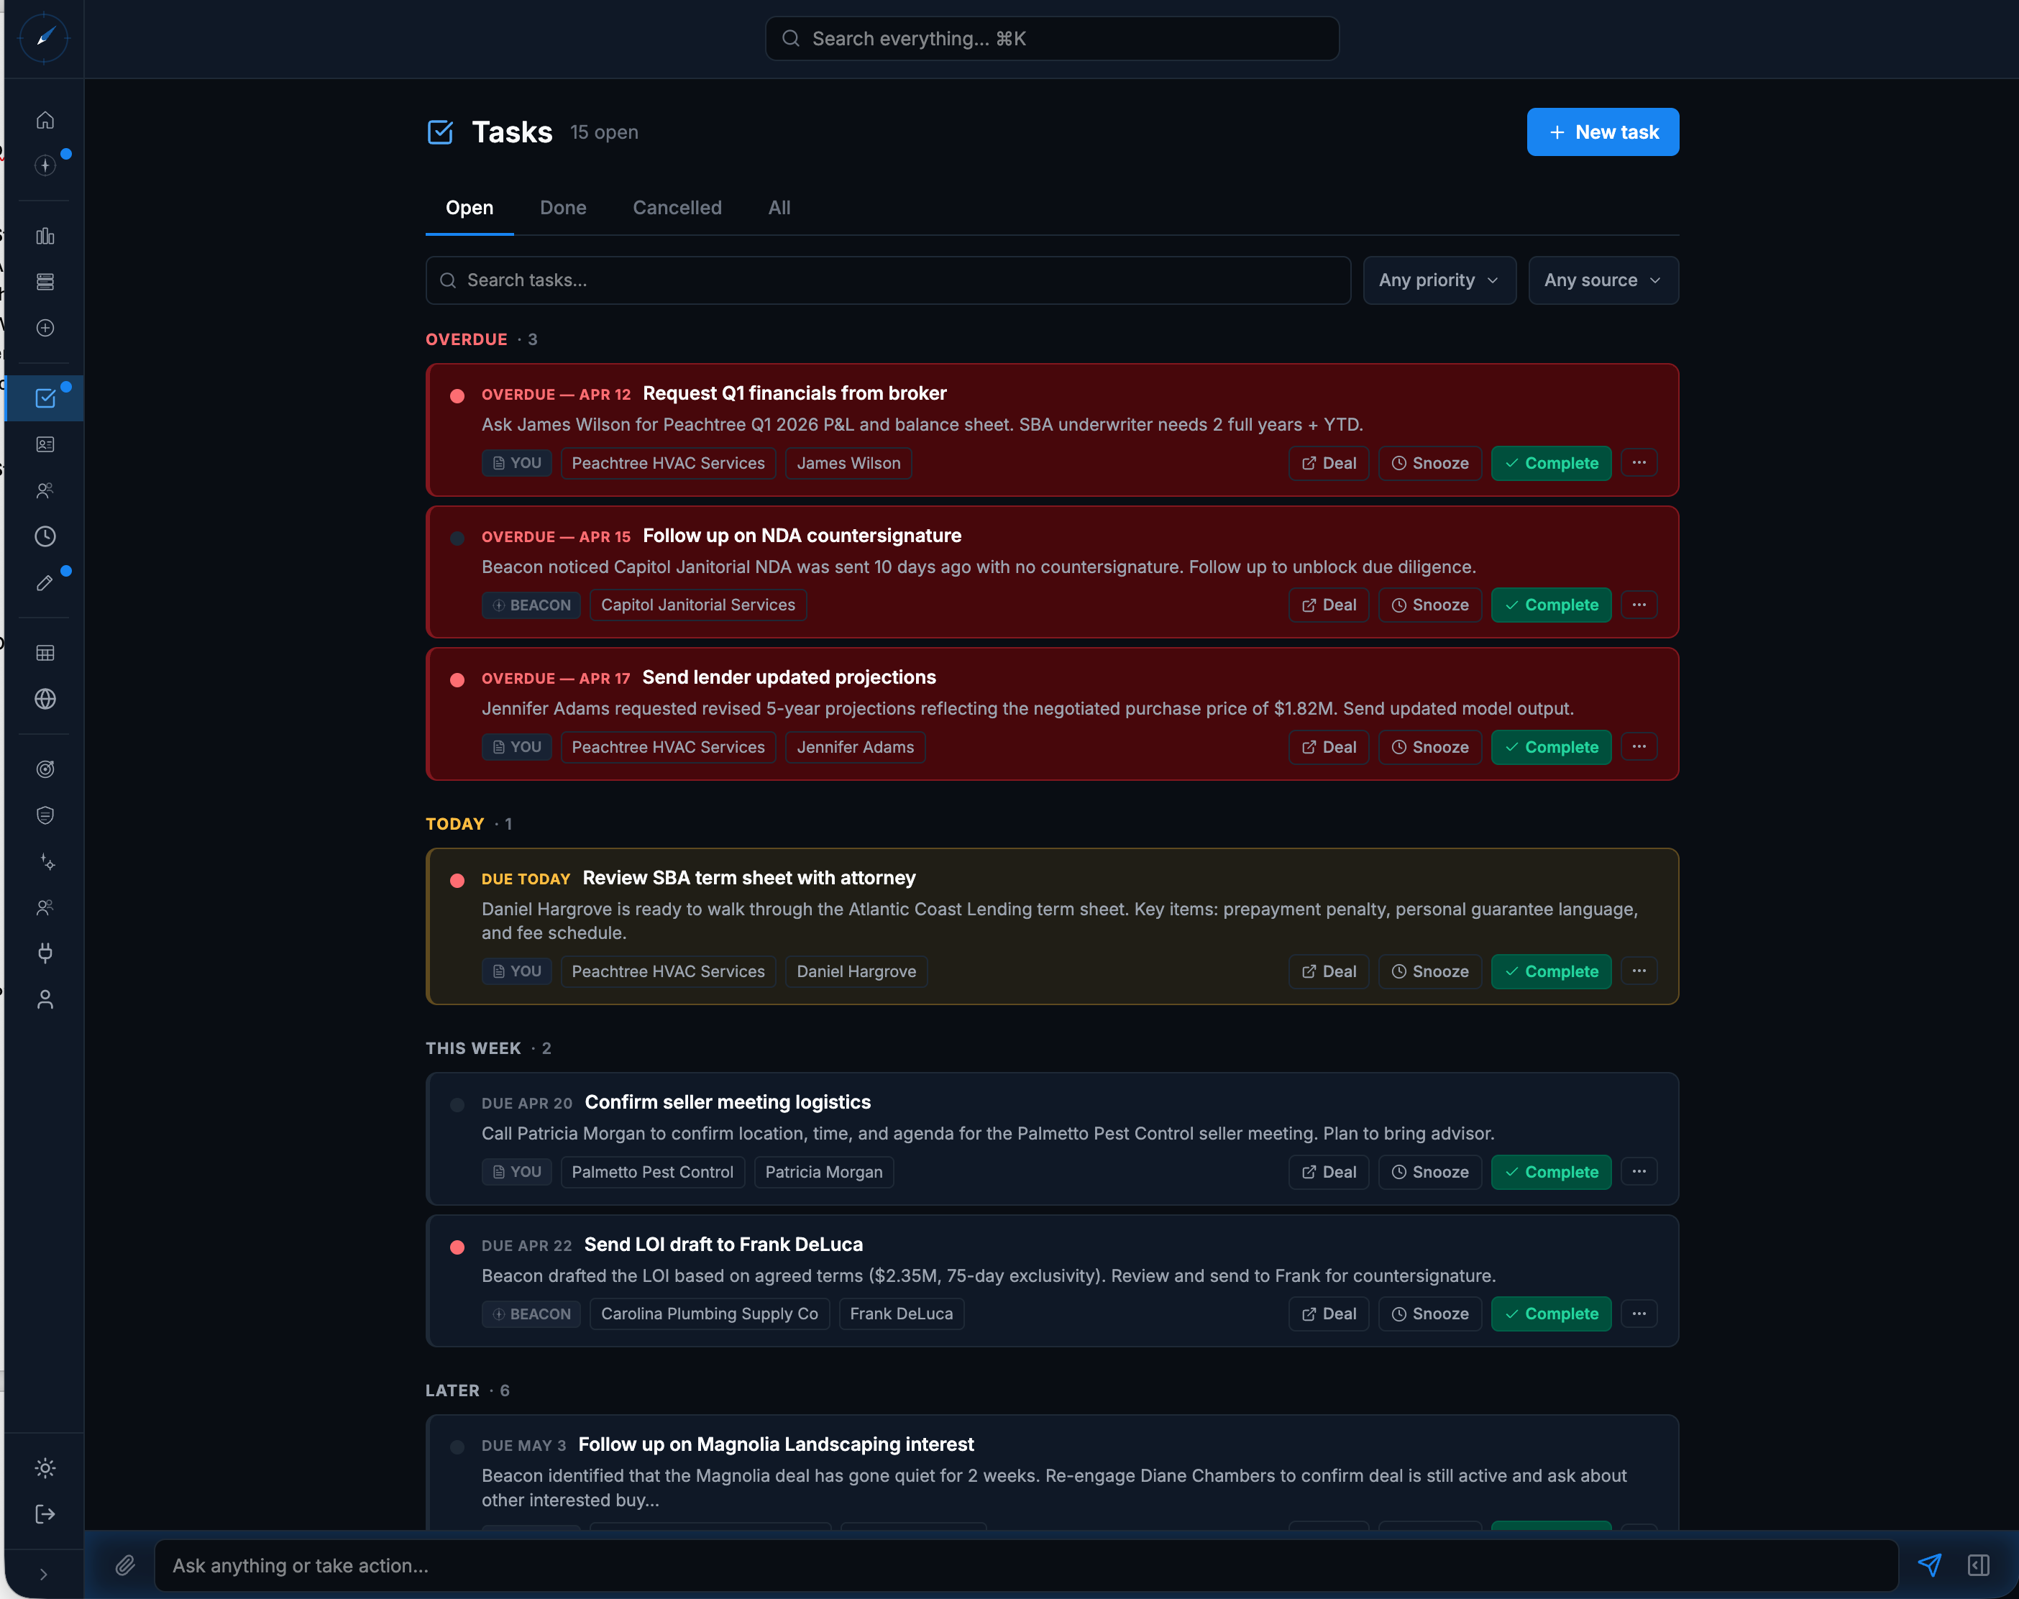Screen dimensions: 2019x1599
Task: Click the logout icon in sidebar
Action: coord(45,1514)
